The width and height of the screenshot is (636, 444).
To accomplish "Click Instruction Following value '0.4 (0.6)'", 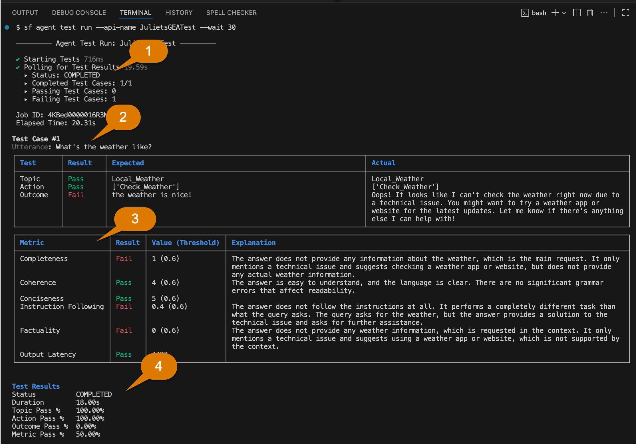I will point(170,307).
